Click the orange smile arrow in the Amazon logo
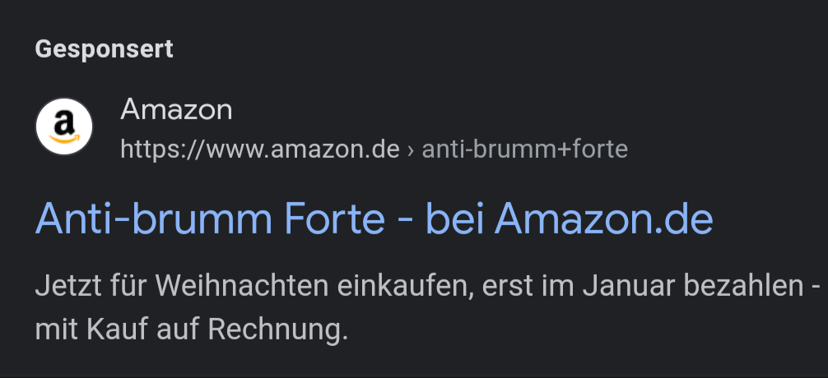The image size is (828, 378). 64,139
